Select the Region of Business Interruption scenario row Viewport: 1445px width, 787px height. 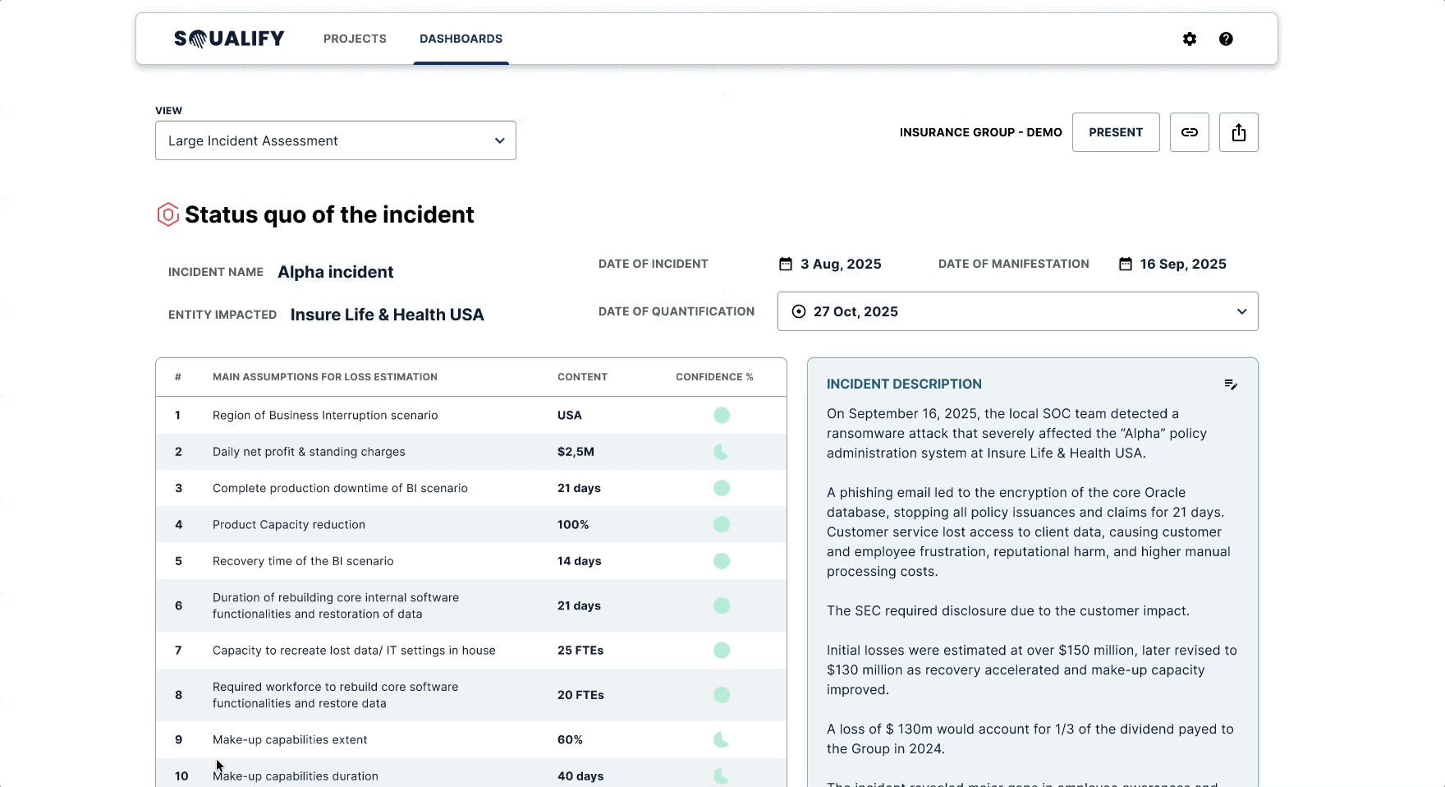click(471, 415)
